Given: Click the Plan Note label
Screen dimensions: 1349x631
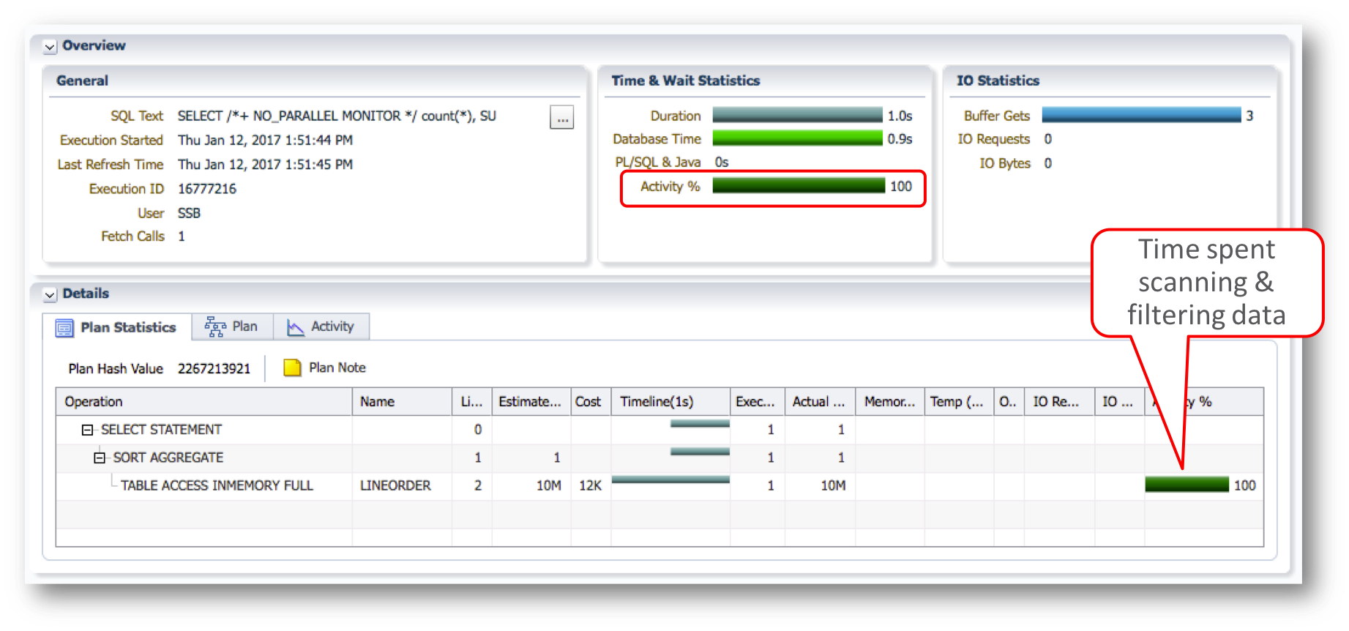Looking at the screenshot, I should pyautogui.click(x=337, y=367).
